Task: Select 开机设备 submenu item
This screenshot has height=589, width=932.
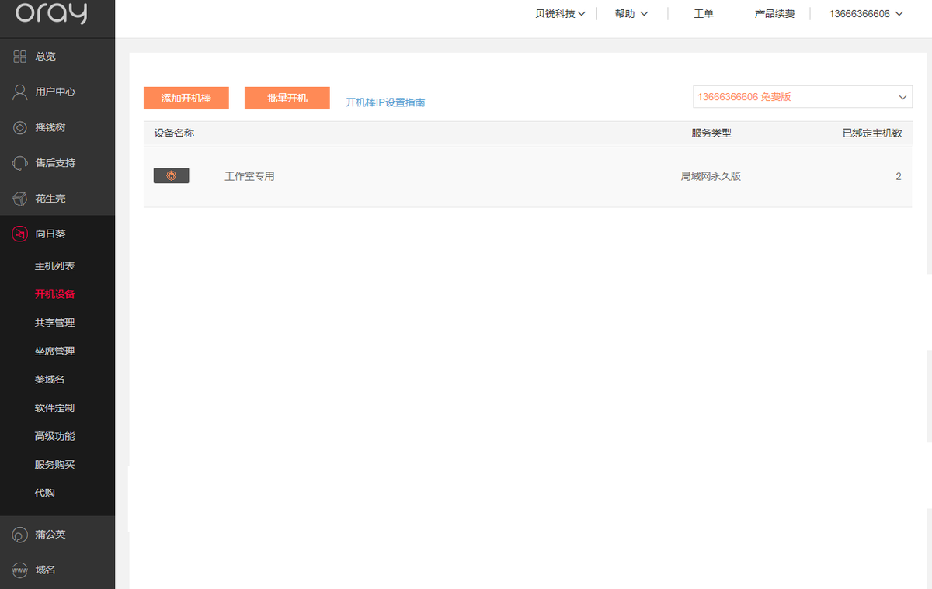Action: coord(55,294)
